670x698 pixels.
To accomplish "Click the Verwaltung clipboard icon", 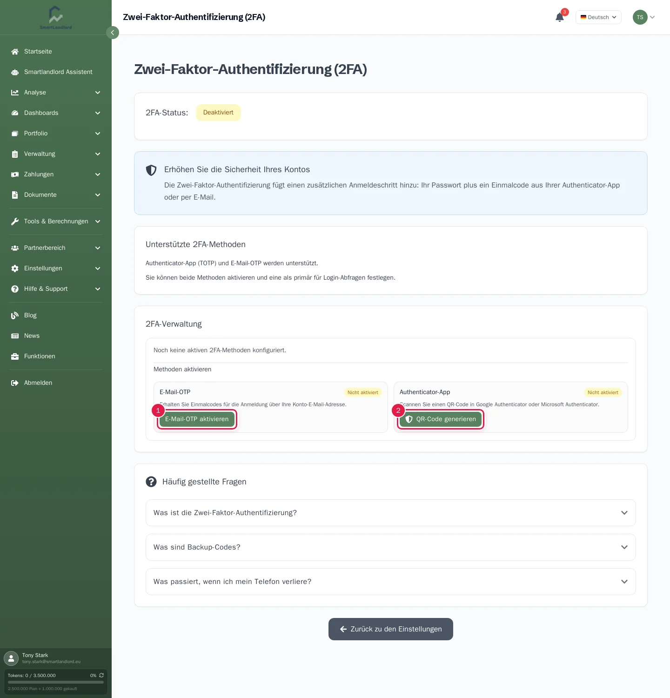I will (15, 154).
